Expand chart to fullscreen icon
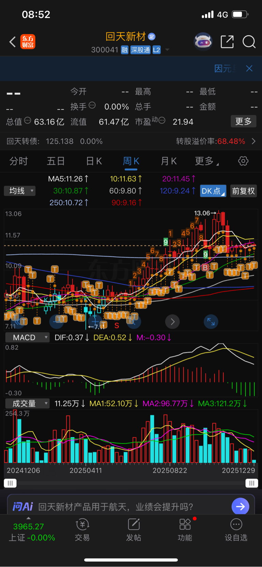The width and height of the screenshot is (262, 567). (x=211, y=322)
